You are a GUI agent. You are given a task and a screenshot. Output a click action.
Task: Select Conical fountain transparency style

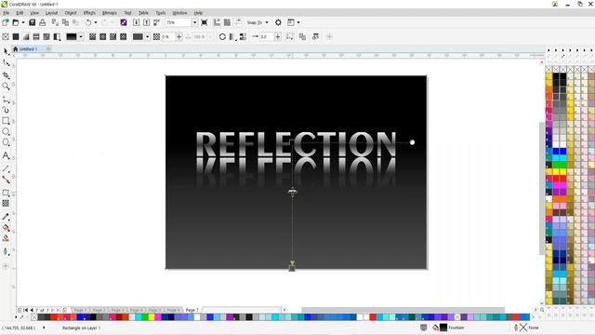point(113,37)
